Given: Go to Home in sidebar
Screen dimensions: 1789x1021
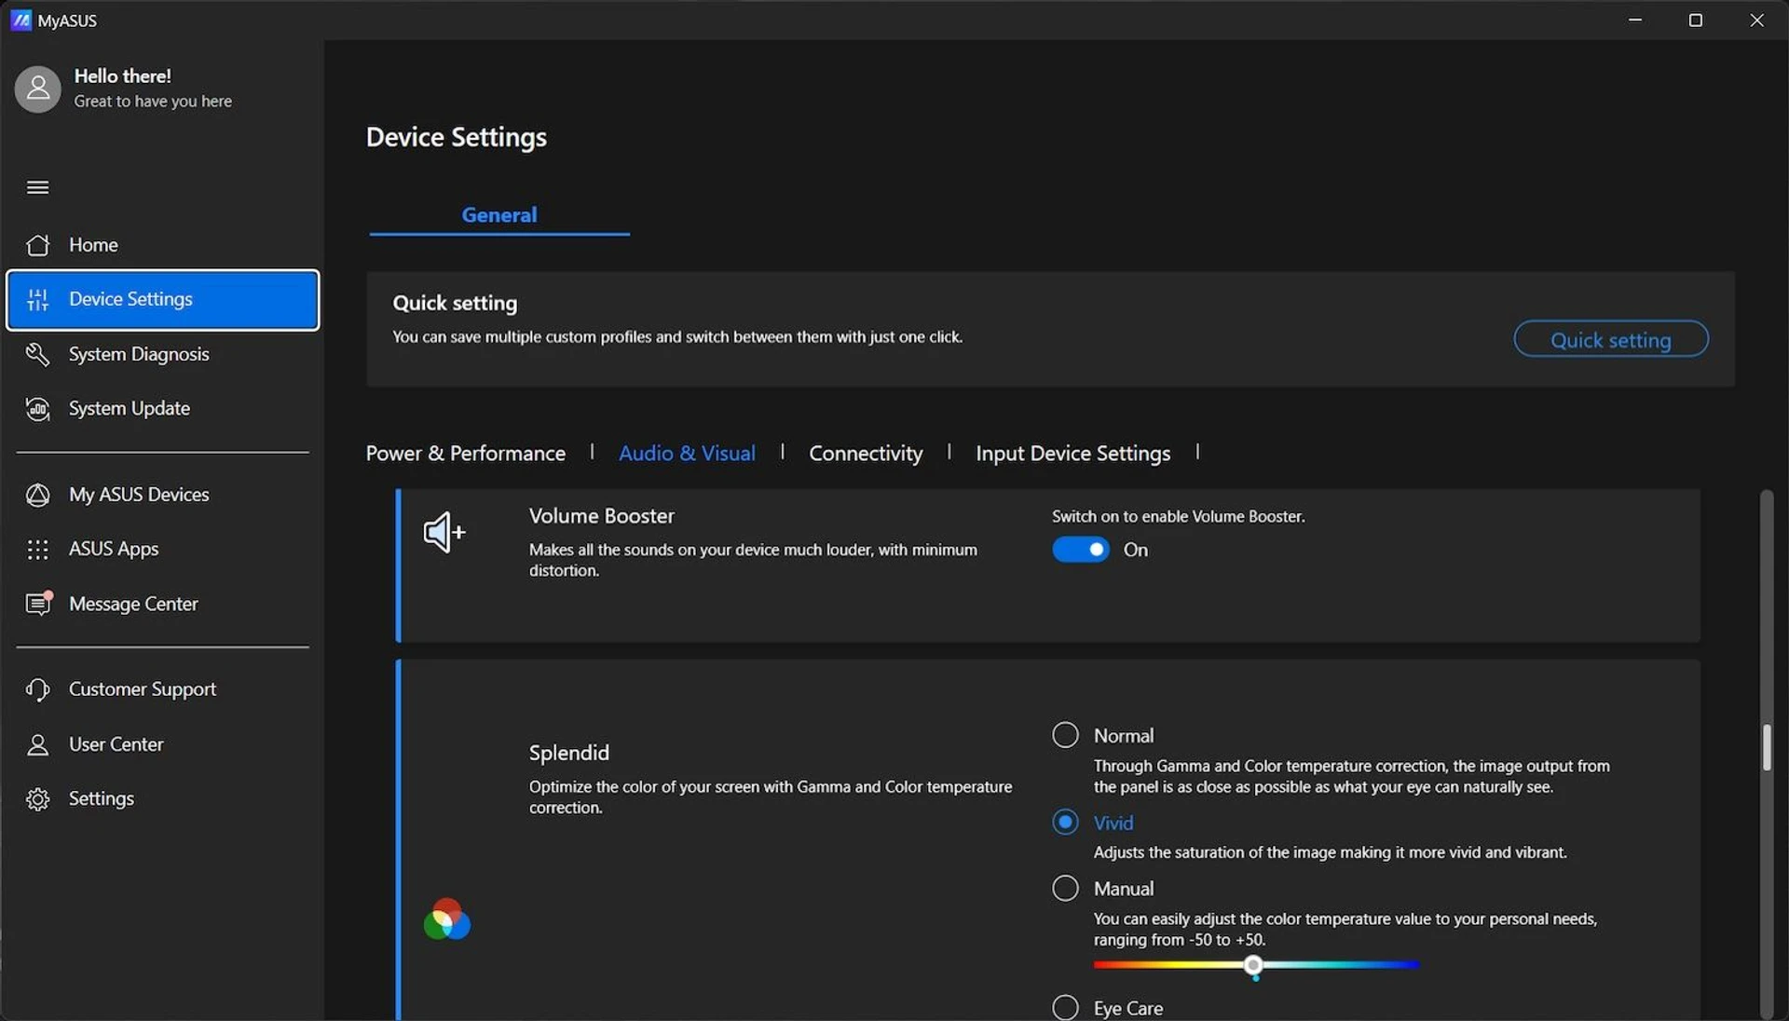Looking at the screenshot, I should point(93,245).
